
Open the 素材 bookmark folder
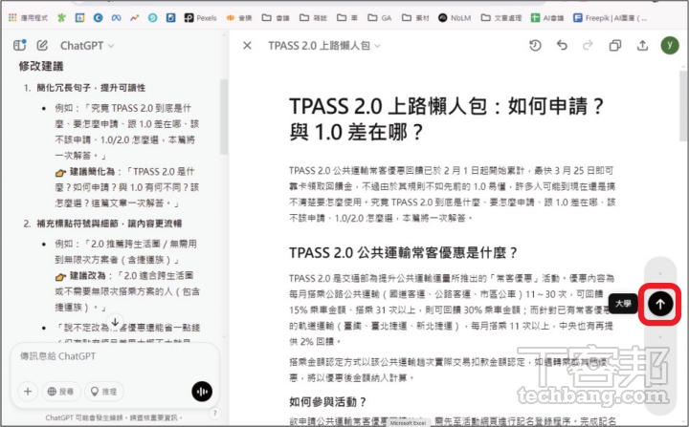pos(415,17)
